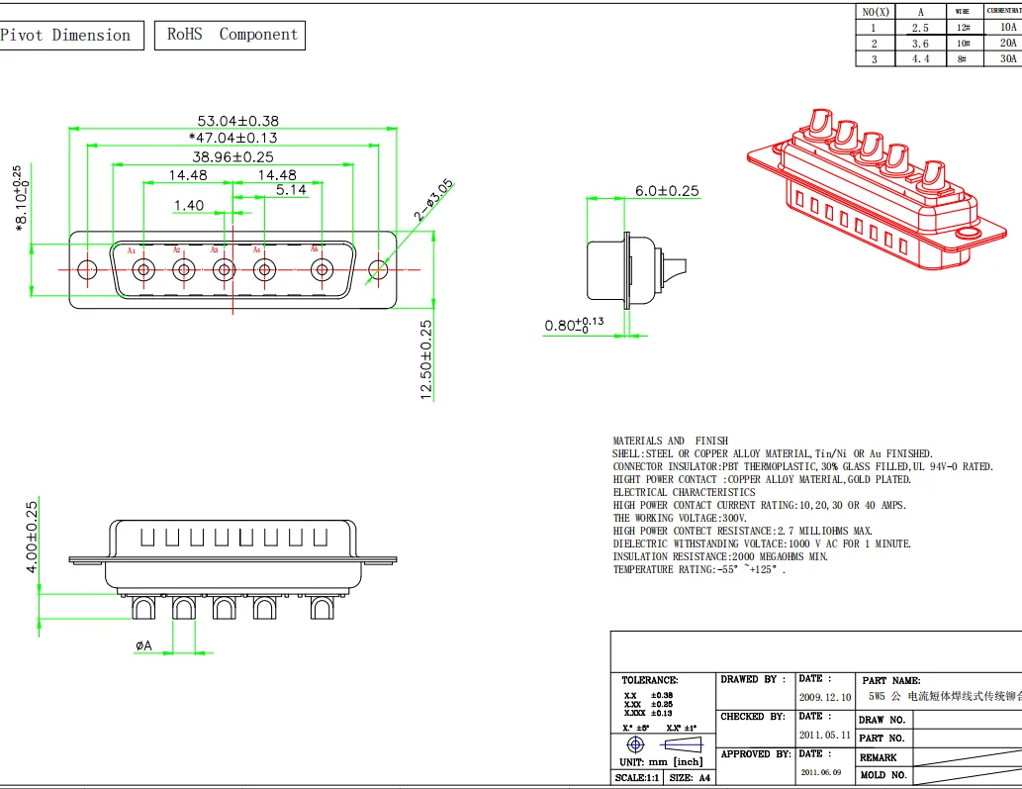Select the 38.96±0.25 dimension text
Viewport: 1022px width, 789px height.
(x=232, y=156)
